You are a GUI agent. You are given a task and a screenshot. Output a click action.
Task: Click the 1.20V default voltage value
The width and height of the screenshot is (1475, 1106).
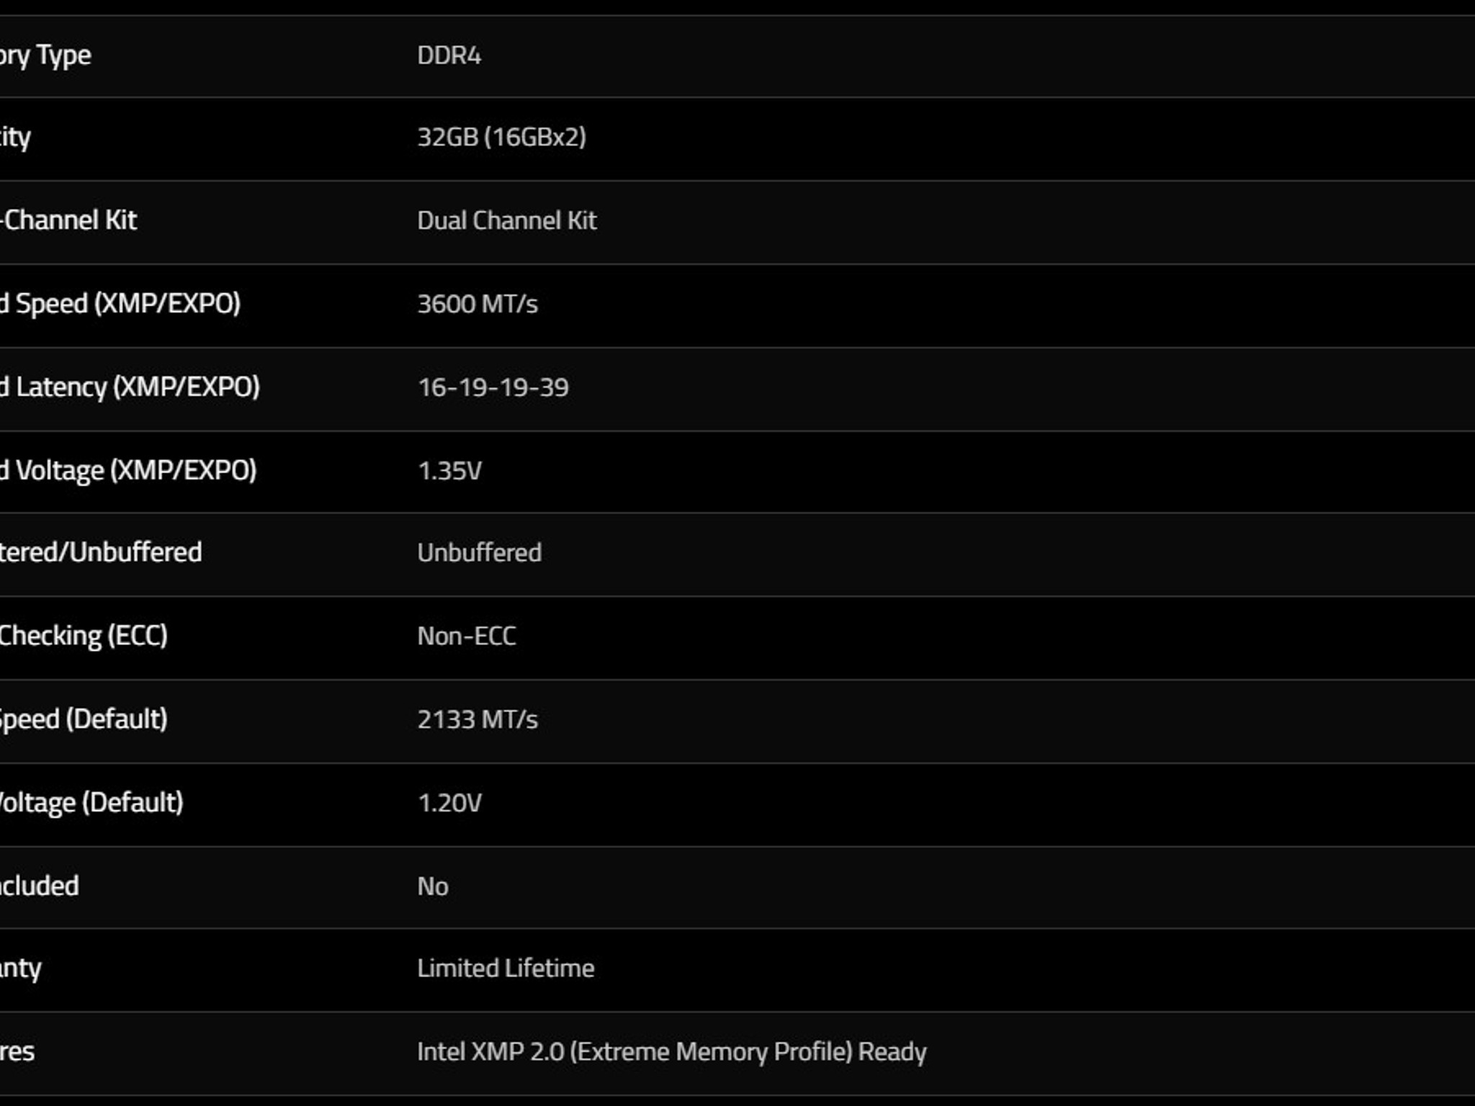click(x=449, y=803)
